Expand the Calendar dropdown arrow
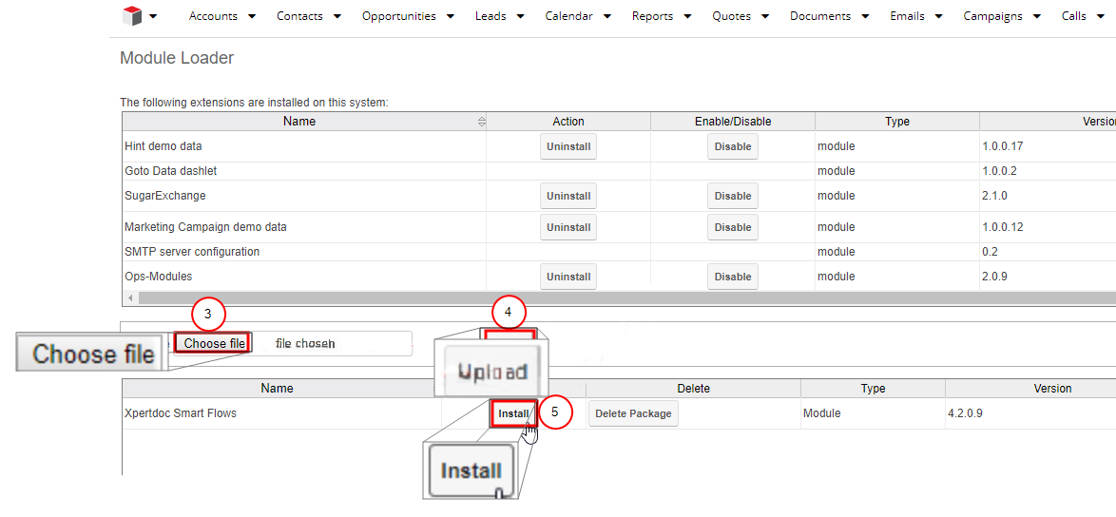Image resolution: width=1116 pixels, height=517 pixels. click(606, 16)
